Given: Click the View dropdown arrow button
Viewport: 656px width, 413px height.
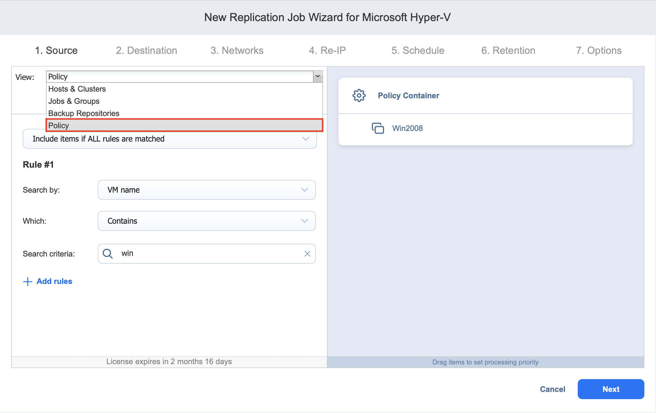Looking at the screenshot, I should [x=318, y=77].
